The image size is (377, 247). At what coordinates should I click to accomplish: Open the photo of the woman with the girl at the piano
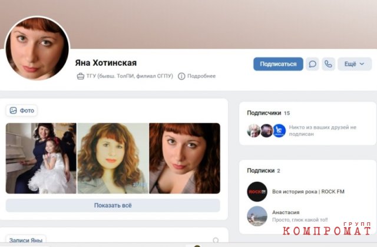[41, 158]
